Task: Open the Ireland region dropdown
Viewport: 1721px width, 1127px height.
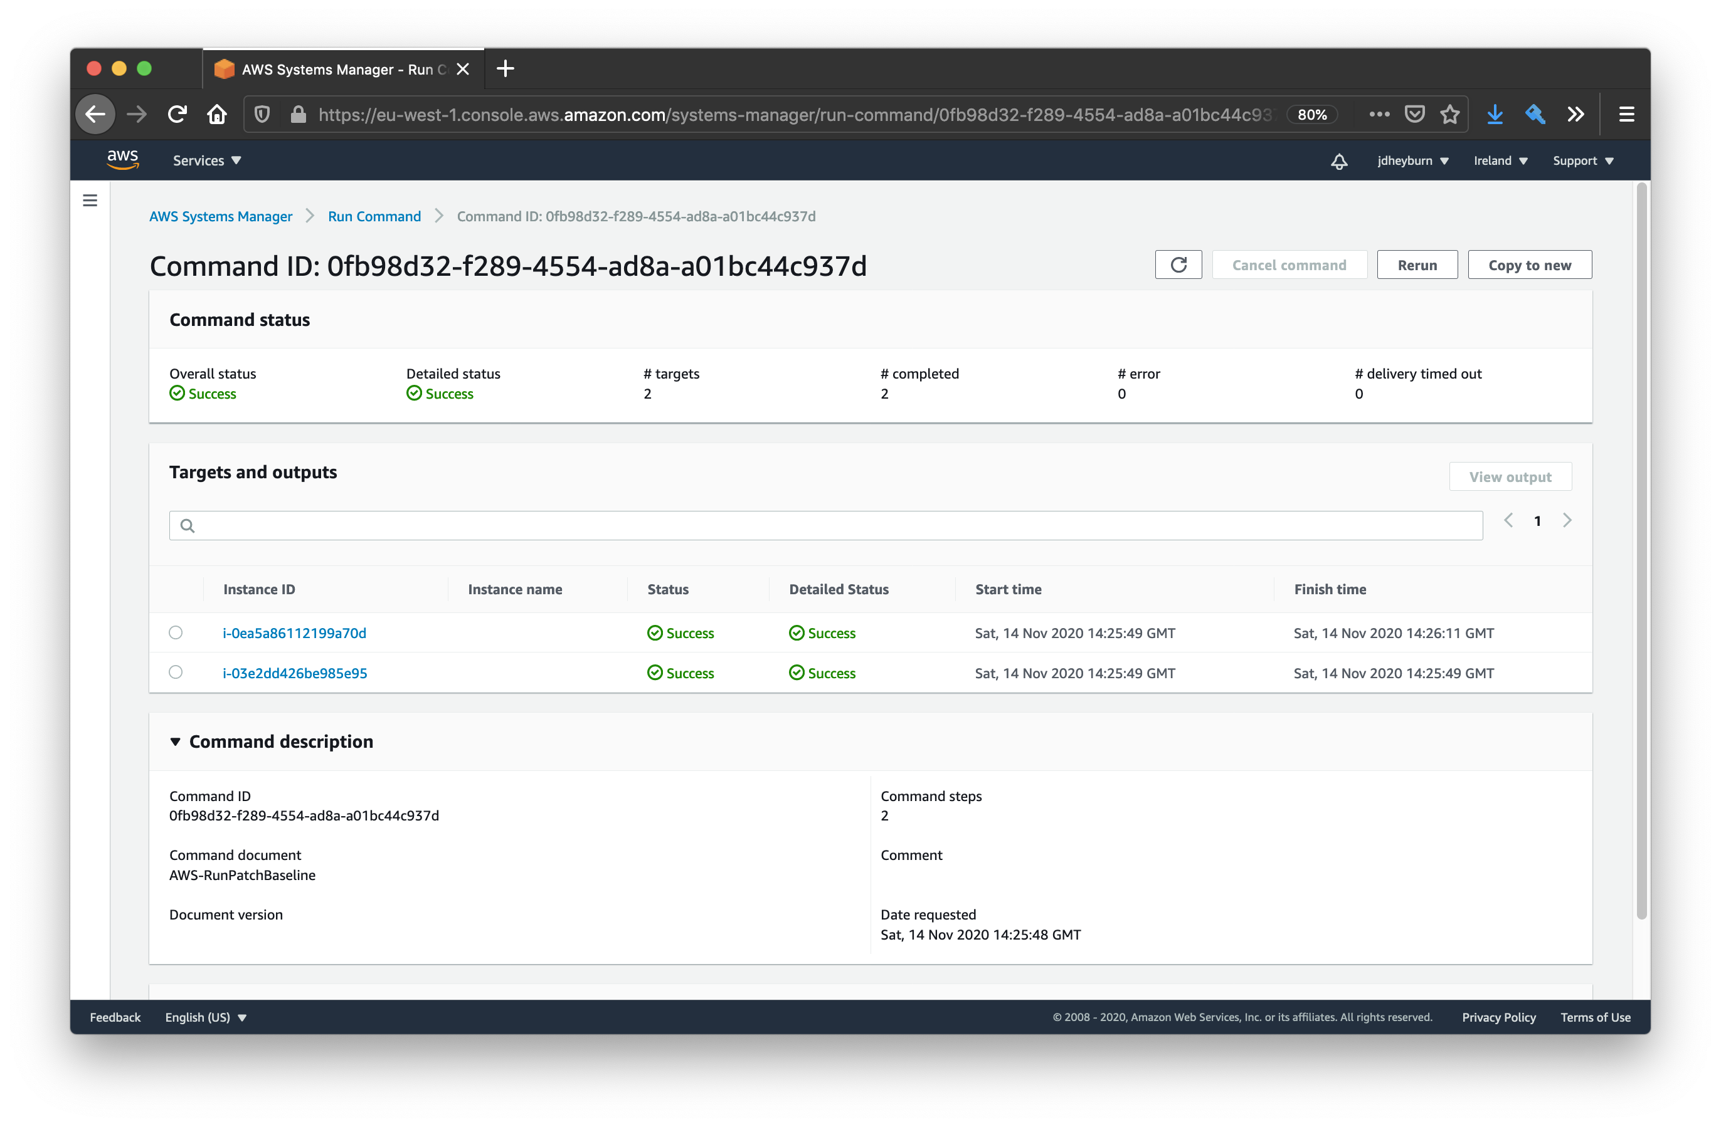Action: (x=1500, y=160)
